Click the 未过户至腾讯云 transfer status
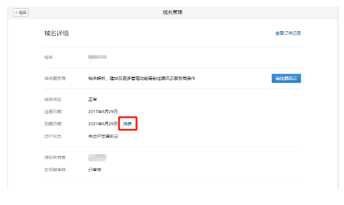 103,136
